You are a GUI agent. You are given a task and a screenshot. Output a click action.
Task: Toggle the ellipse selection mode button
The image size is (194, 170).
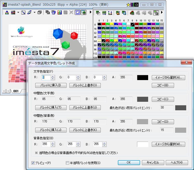(x=78, y=12)
